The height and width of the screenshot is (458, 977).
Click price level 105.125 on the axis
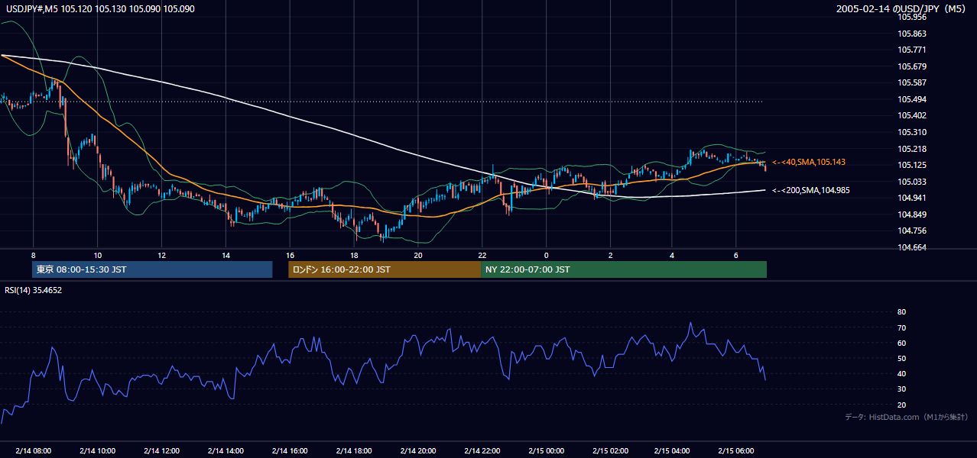click(x=911, y=165)
